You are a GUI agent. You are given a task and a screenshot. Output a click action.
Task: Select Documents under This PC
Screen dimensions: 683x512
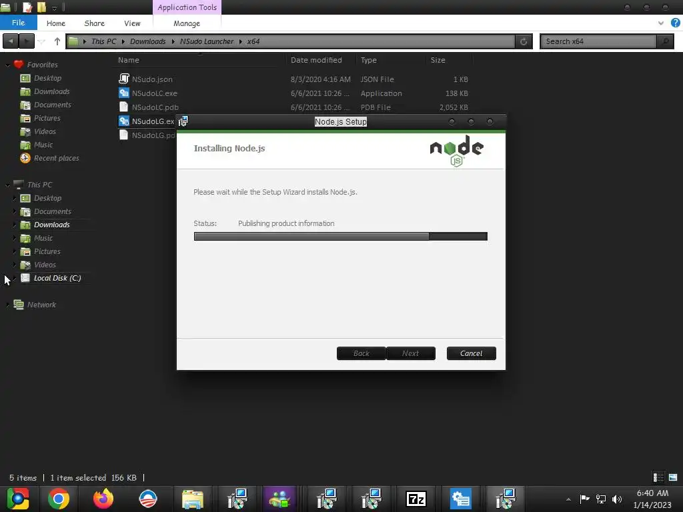tap(52, 211)
